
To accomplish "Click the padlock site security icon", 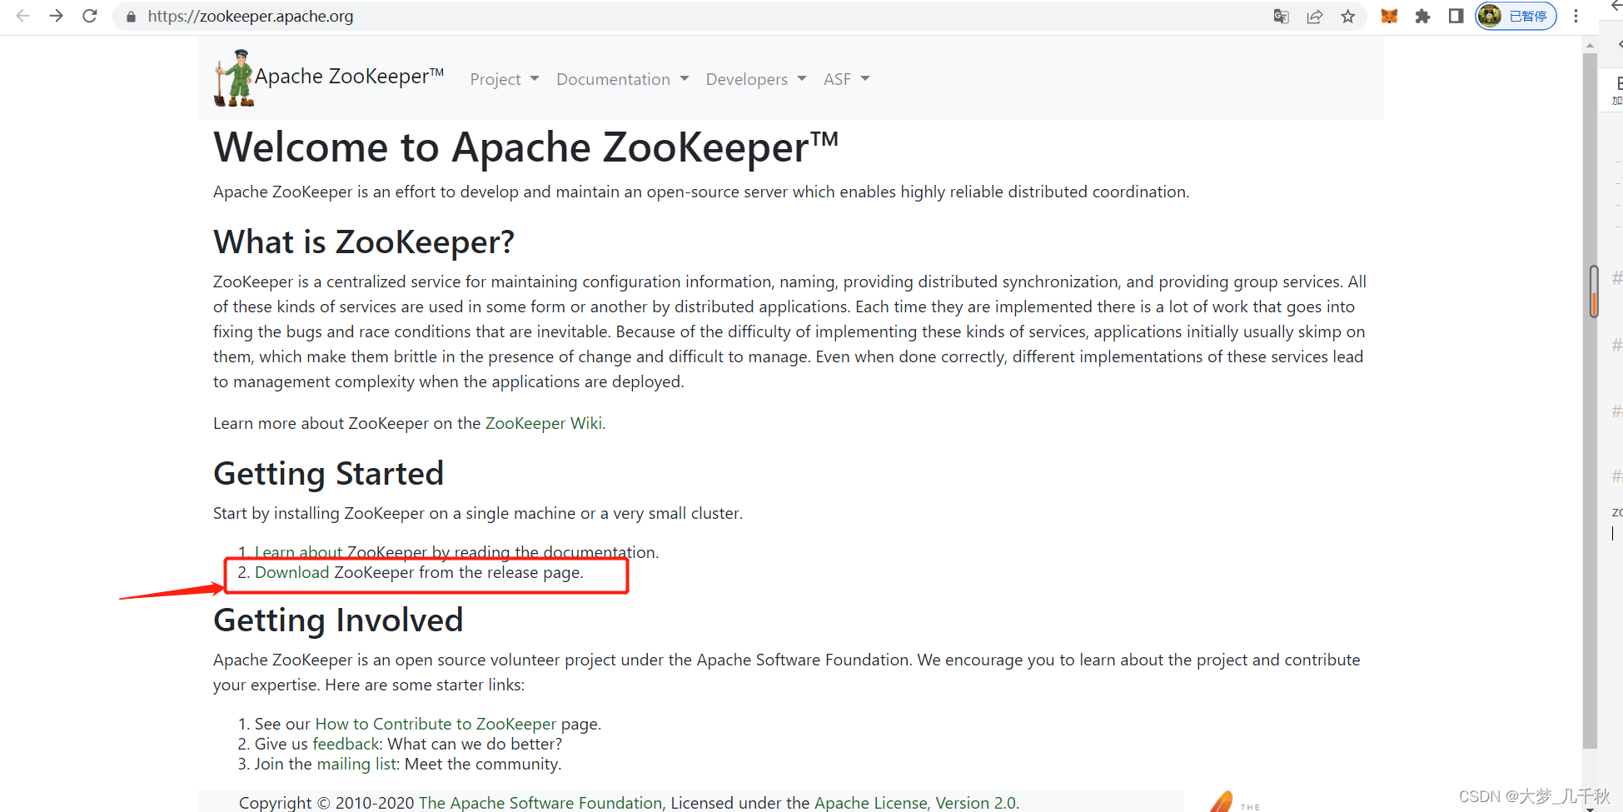I will coord(131,17).
